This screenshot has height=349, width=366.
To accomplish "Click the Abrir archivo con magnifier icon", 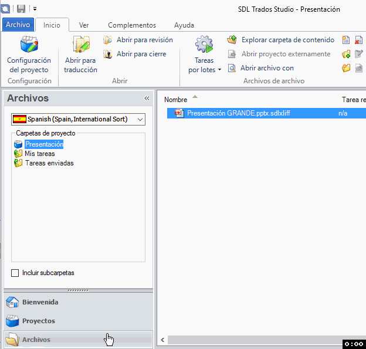I will pos(232,68).
